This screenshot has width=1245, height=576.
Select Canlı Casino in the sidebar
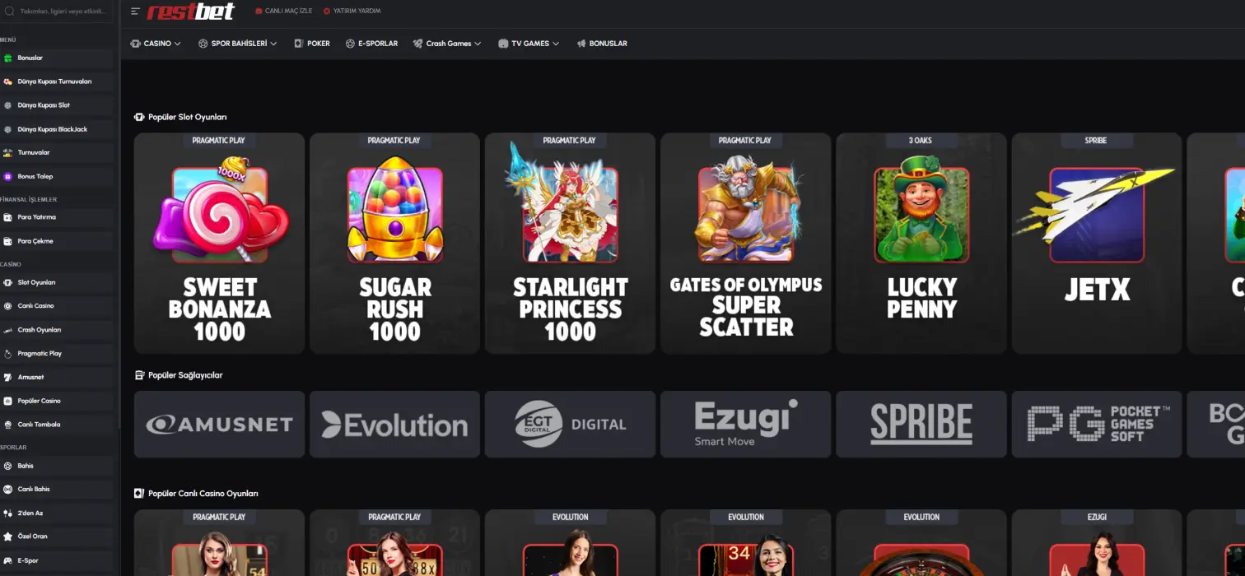click(x=35, y=306)
